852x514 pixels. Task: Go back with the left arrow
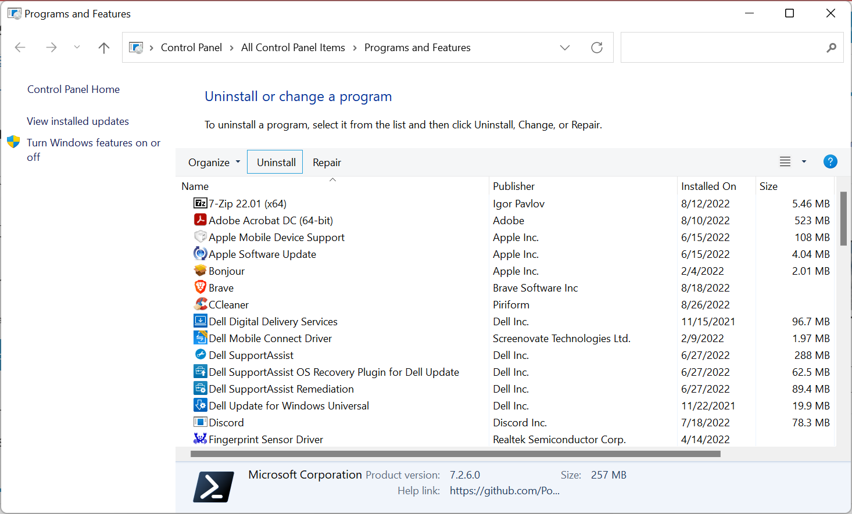(20, 48)
